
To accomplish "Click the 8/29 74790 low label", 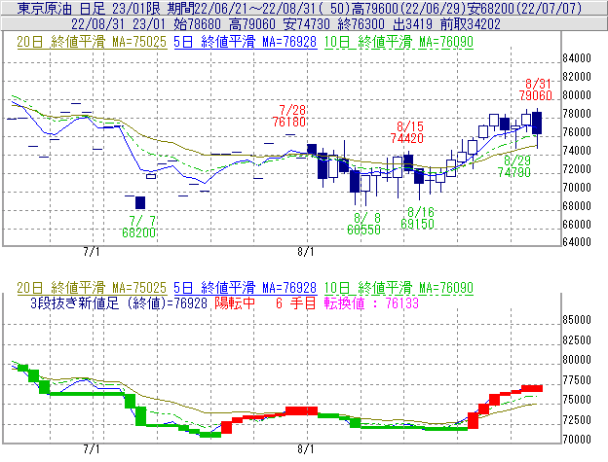I will pos(514,166).
